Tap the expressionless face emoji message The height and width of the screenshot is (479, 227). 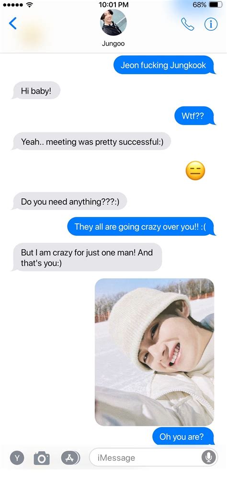(x=195, y=171)
